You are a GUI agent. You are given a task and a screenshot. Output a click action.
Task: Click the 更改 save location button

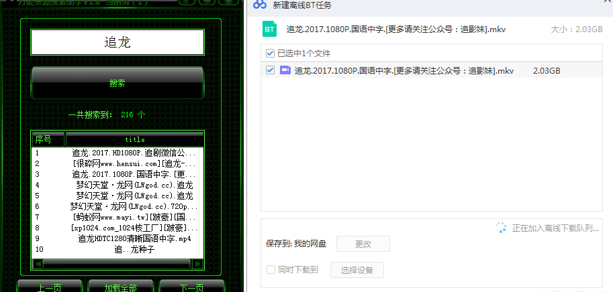click(x=363, y=244)
